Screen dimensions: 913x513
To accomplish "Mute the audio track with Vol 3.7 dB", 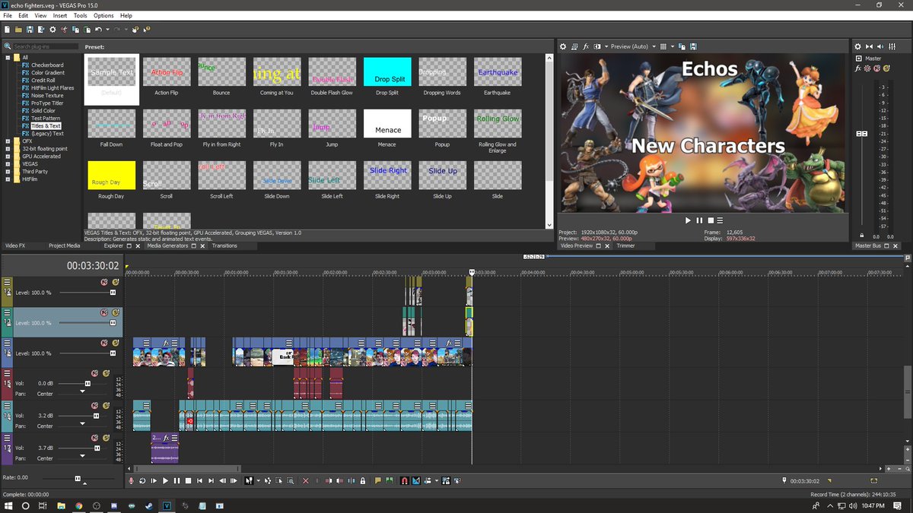I will tap(95, 438).
